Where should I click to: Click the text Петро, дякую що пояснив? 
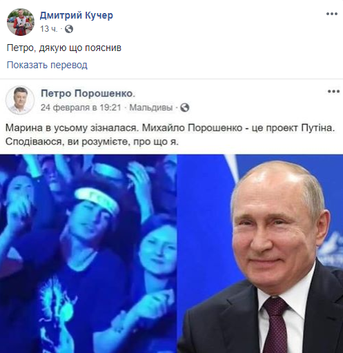(64, 48)
